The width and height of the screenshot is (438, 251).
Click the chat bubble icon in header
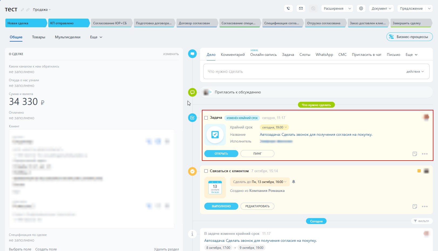[x=313, y=8]
